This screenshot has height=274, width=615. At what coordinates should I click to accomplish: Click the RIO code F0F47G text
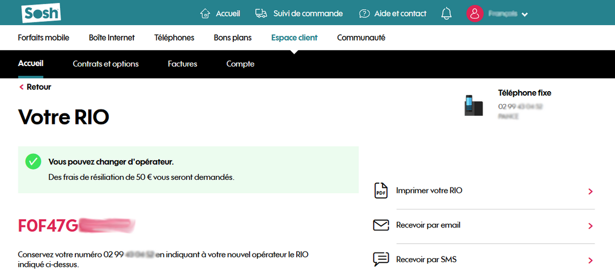pos(48,226)
